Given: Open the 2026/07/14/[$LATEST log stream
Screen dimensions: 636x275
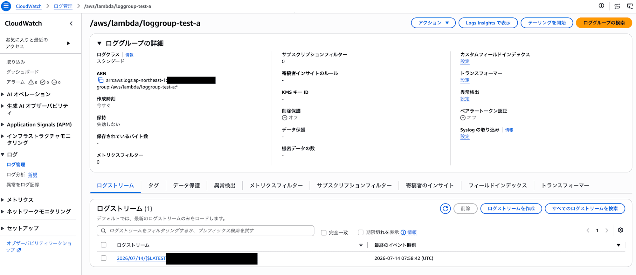Looking at the screenshot, I should pos(141,258).
